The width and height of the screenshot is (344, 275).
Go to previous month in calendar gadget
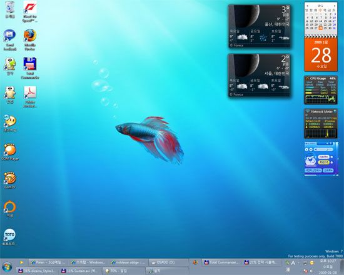tap(307, 6)
